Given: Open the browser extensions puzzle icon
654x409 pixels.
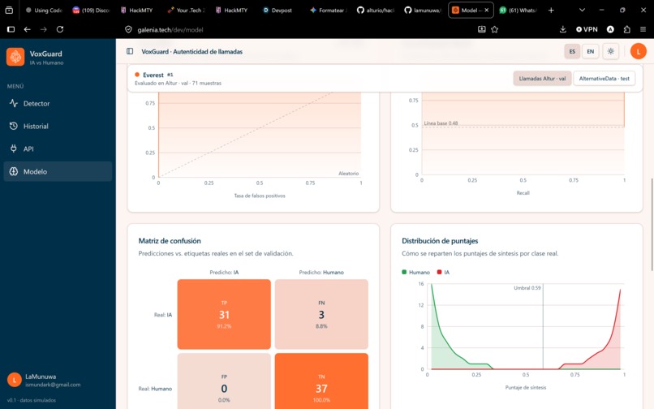Looking at the screenshot, I should [627, 29].
